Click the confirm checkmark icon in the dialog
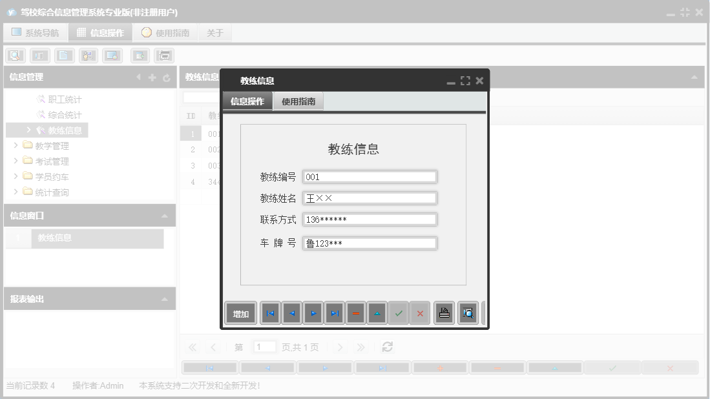Screen dimensions: 710x399 click(399, 313)
